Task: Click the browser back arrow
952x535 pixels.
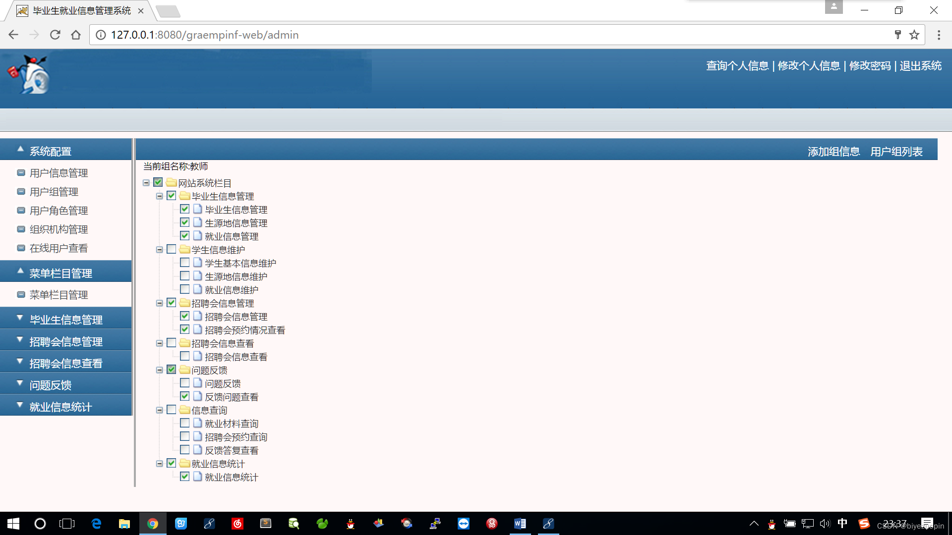Action: (x=13, y=35)
